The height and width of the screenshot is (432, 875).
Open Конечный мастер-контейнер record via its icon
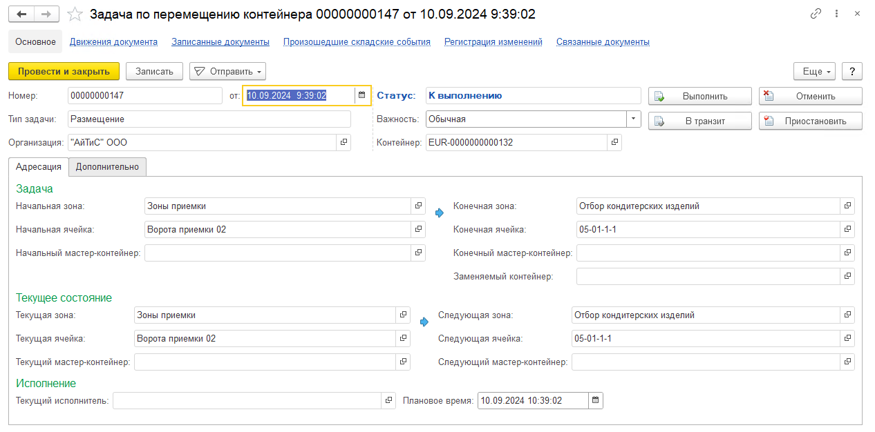pyautogui.click(x=847, y=253)
